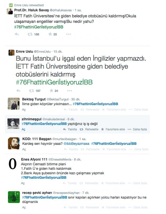Open recep şevki ayhan's green avatar

14,197
